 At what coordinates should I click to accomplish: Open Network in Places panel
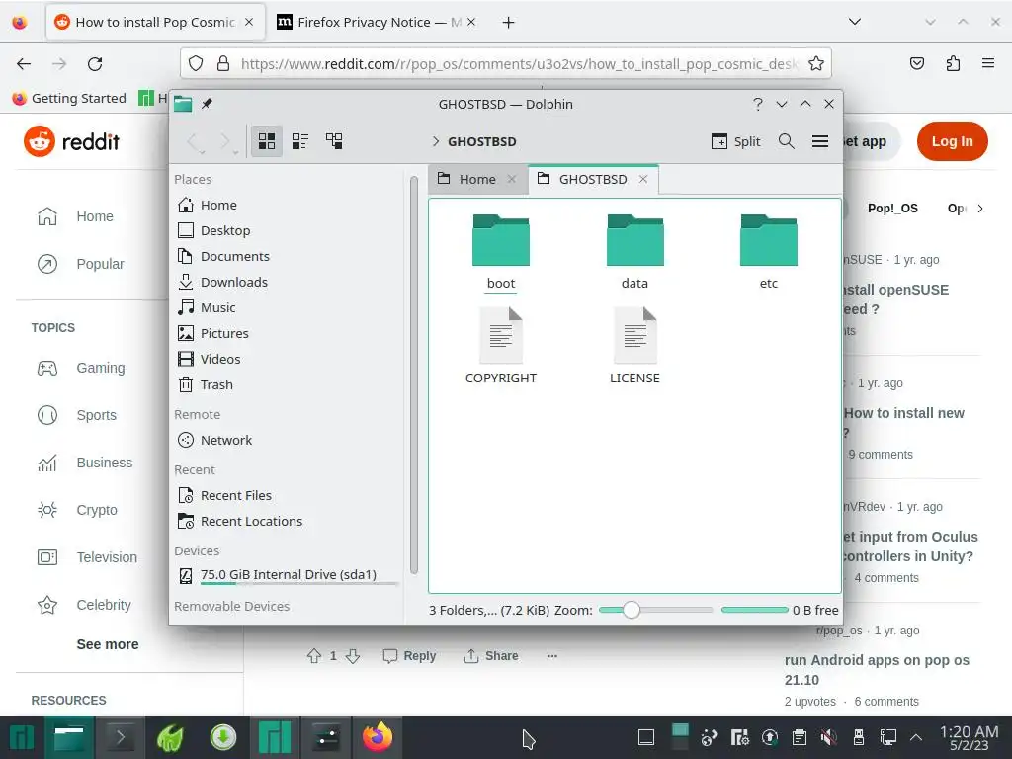(288, 440)
